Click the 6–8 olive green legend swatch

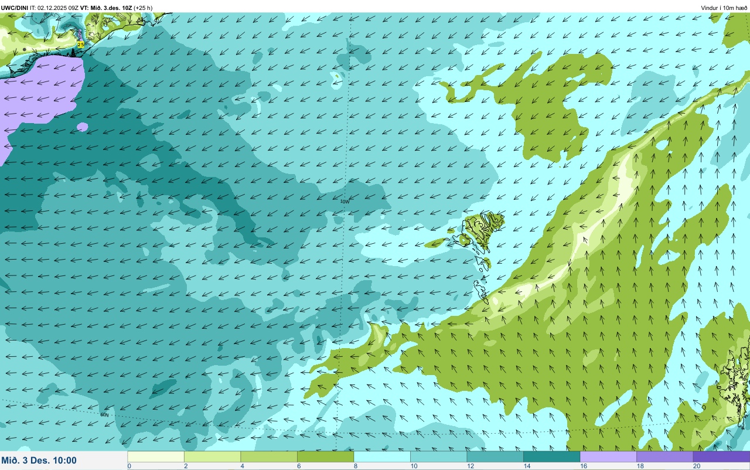(x=326, y=457)
